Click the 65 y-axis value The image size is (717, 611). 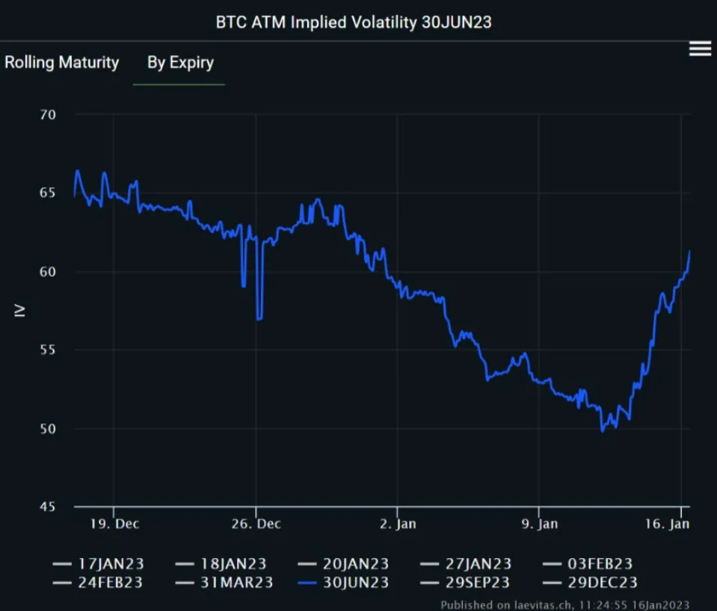tap(48, 193)
